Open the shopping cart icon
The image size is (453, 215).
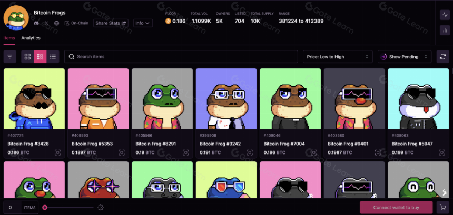[x=442, y=207]
